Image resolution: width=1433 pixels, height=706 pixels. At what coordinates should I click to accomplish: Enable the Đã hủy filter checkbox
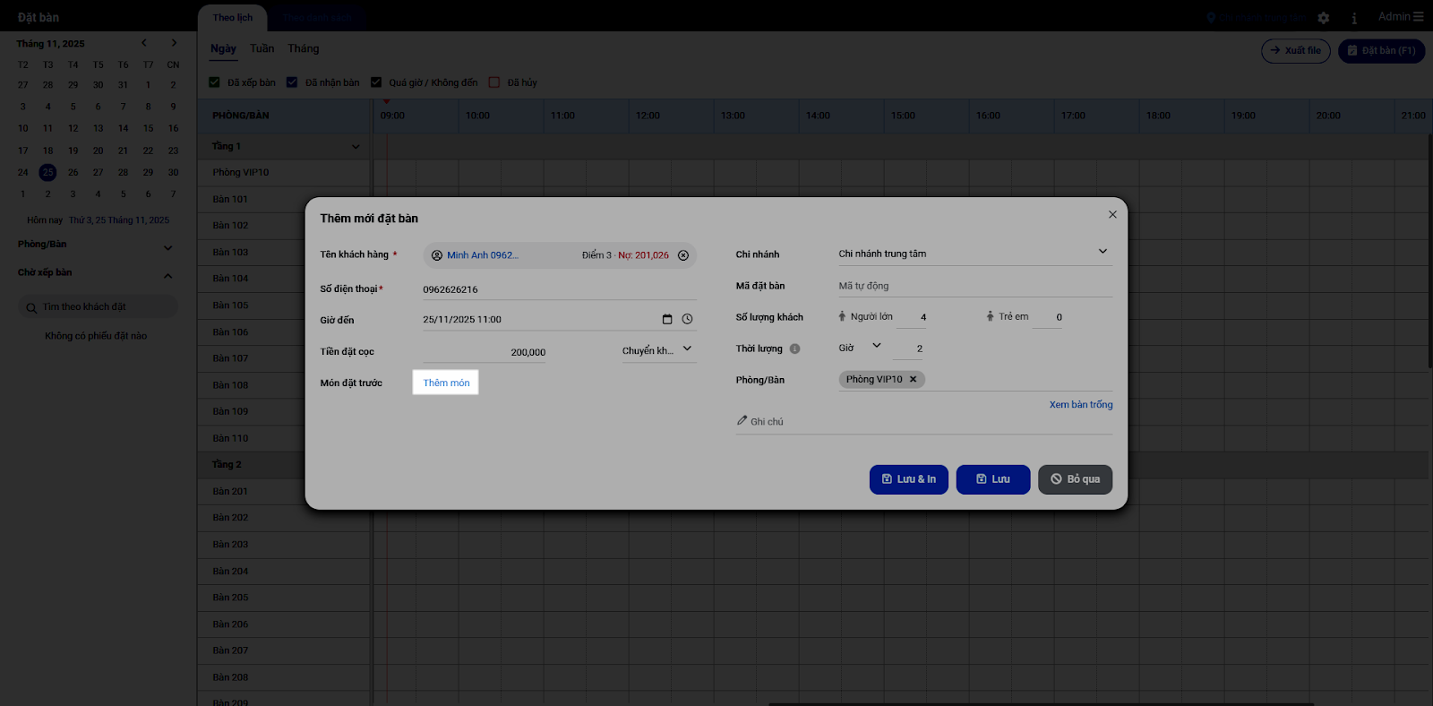tap(494, 82)
